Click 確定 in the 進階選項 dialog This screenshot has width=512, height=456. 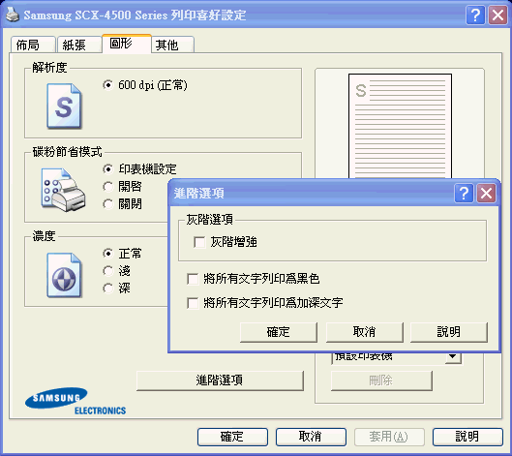(278, 332)
